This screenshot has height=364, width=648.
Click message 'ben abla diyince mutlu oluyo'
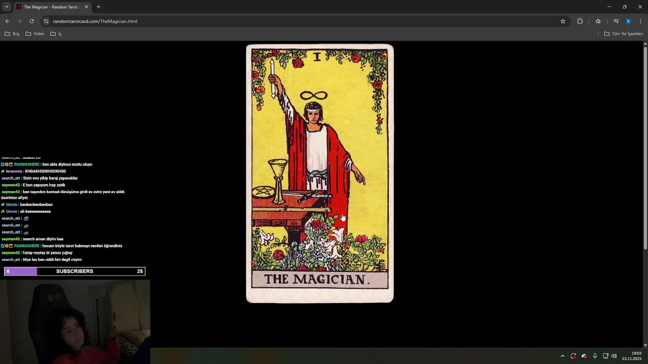pos(67,164)
